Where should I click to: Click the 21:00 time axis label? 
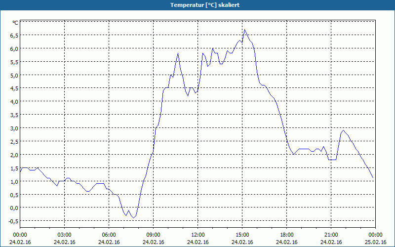[x=331, y=235]
